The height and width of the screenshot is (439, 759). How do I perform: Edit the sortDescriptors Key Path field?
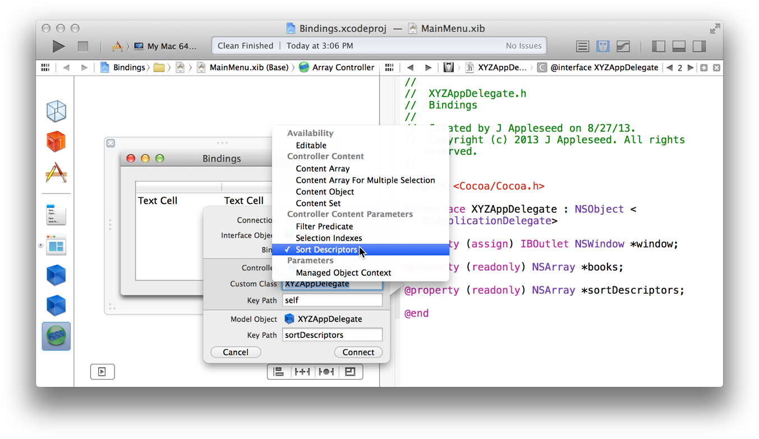pos(332,335)
